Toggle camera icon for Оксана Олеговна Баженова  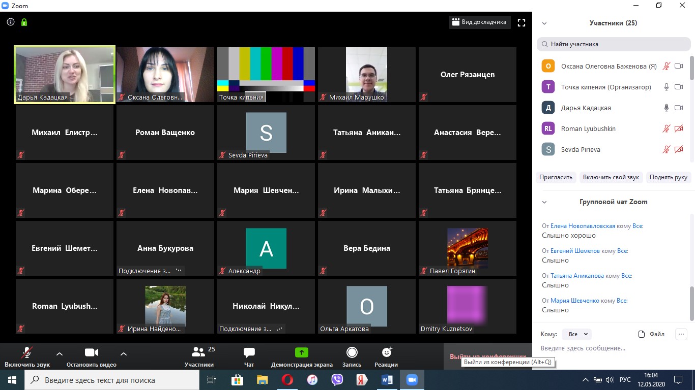(679, 67)
